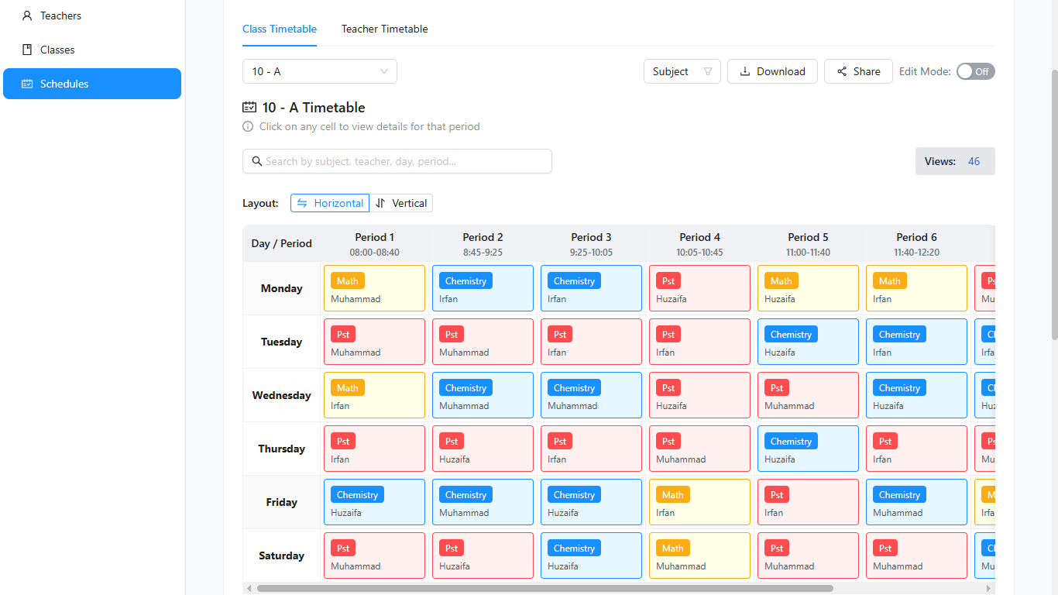Viewport: 1058px width, 595px height.
Task: Open the class selector showing 10 - A
Action: pyautogui.click(x=319, y=71)
